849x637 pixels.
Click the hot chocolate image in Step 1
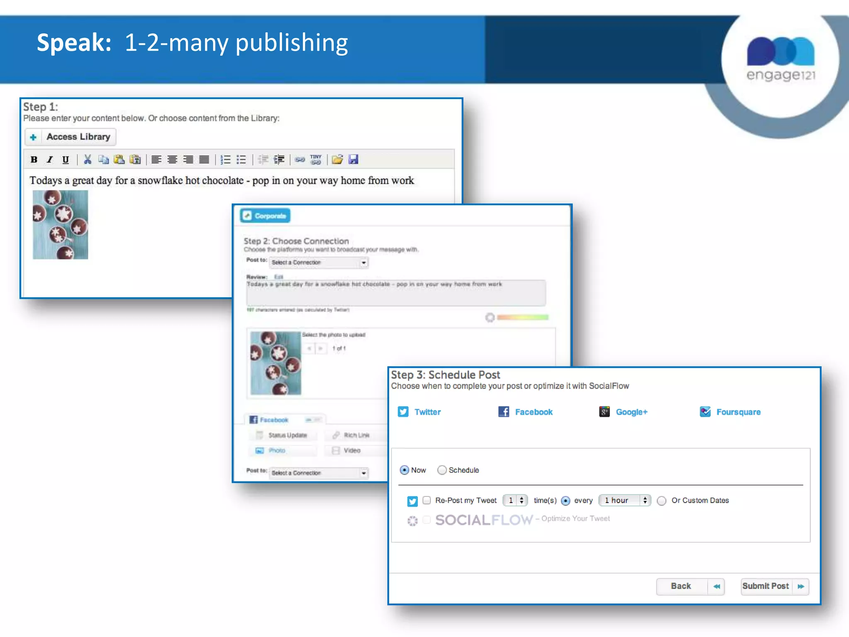pyautogui.click(x=61, y=225)
